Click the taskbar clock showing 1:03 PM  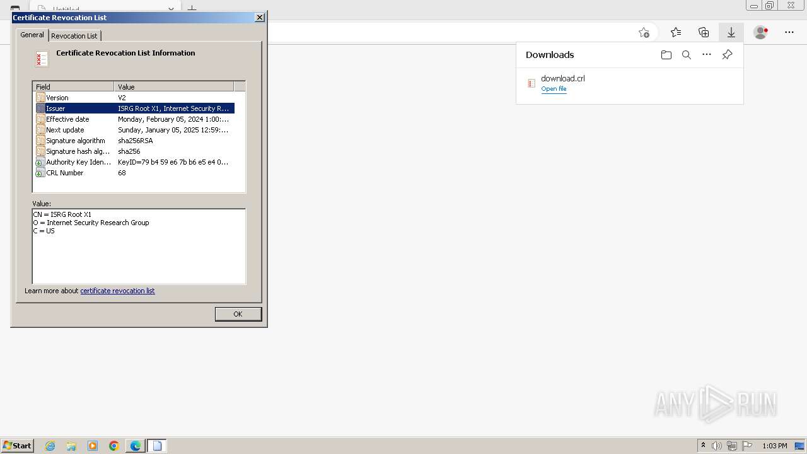click(774, 446)
